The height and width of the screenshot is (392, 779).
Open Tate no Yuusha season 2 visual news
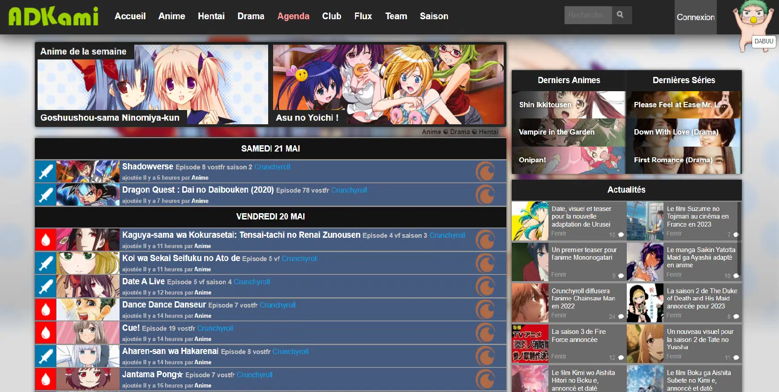(700, 339)
